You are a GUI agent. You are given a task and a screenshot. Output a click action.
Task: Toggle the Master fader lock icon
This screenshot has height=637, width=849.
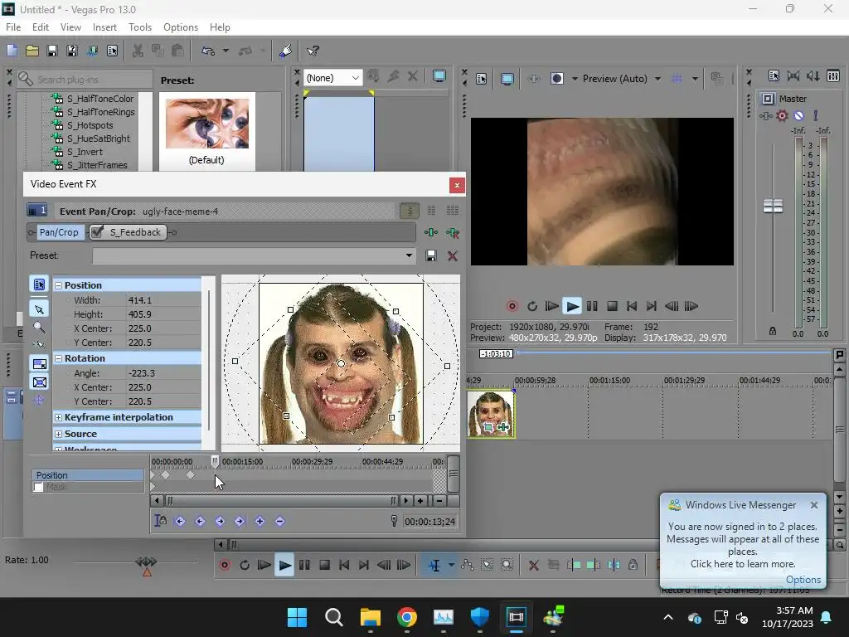click(773, 331)
